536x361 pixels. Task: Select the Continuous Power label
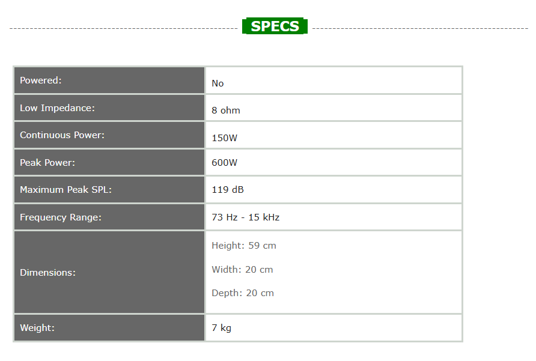[x=62, y=135]
